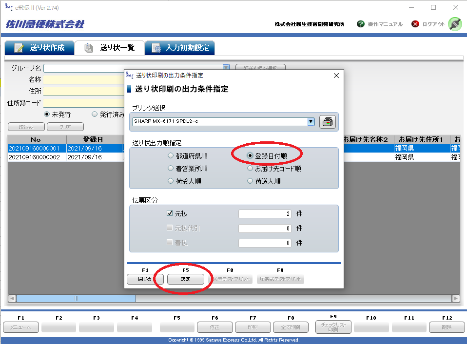This screenshot has height=344, width=467.
Task: Toggle the 元払 checkbox
Action: [x=170, y=213]
